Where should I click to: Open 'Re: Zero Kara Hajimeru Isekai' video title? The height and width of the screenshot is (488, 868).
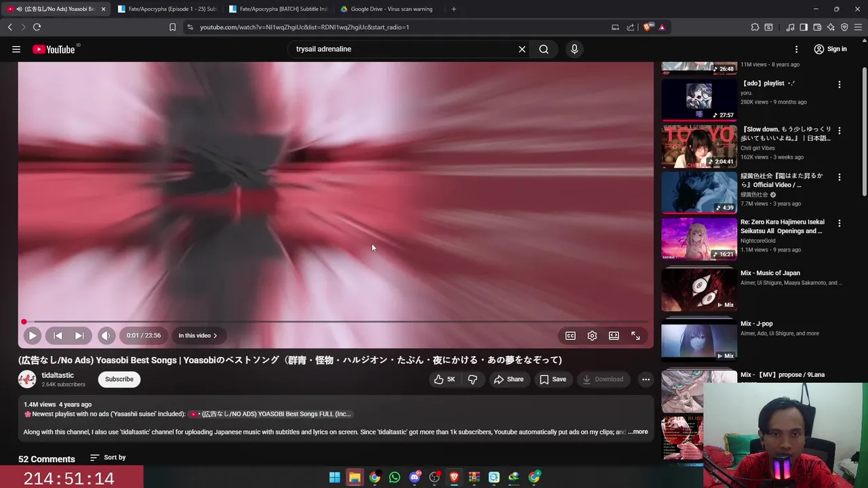pyautogui.click(x=783, y=226)
